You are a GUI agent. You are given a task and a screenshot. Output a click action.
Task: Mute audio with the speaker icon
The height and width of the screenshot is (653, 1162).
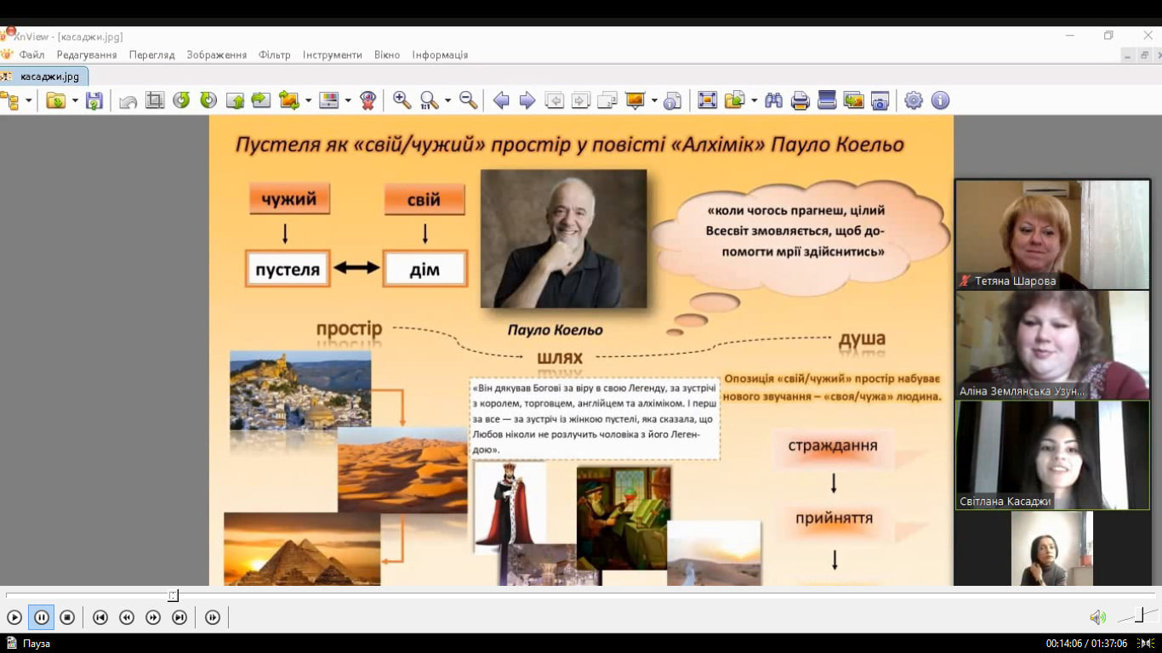pos(1097,617)
